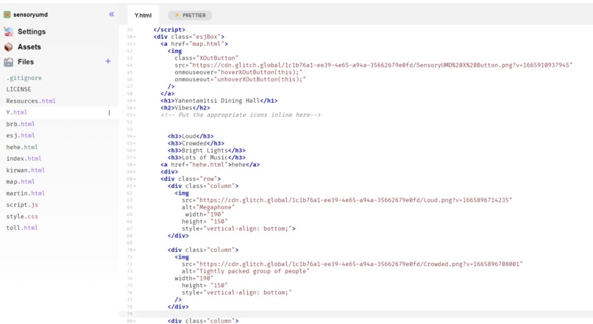Open map.html in file list
The width and height of the screenshot is (593, 324).
(x=20, y=181)
